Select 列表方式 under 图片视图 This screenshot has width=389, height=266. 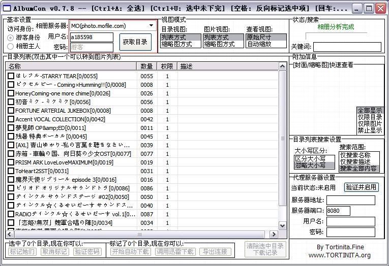pos(223,38)
